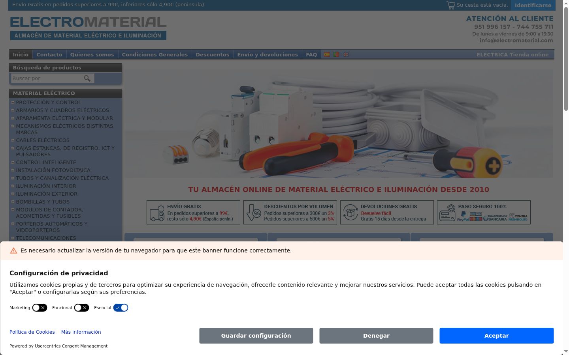Open the FAQ menu item

click(x=311, y=54)
